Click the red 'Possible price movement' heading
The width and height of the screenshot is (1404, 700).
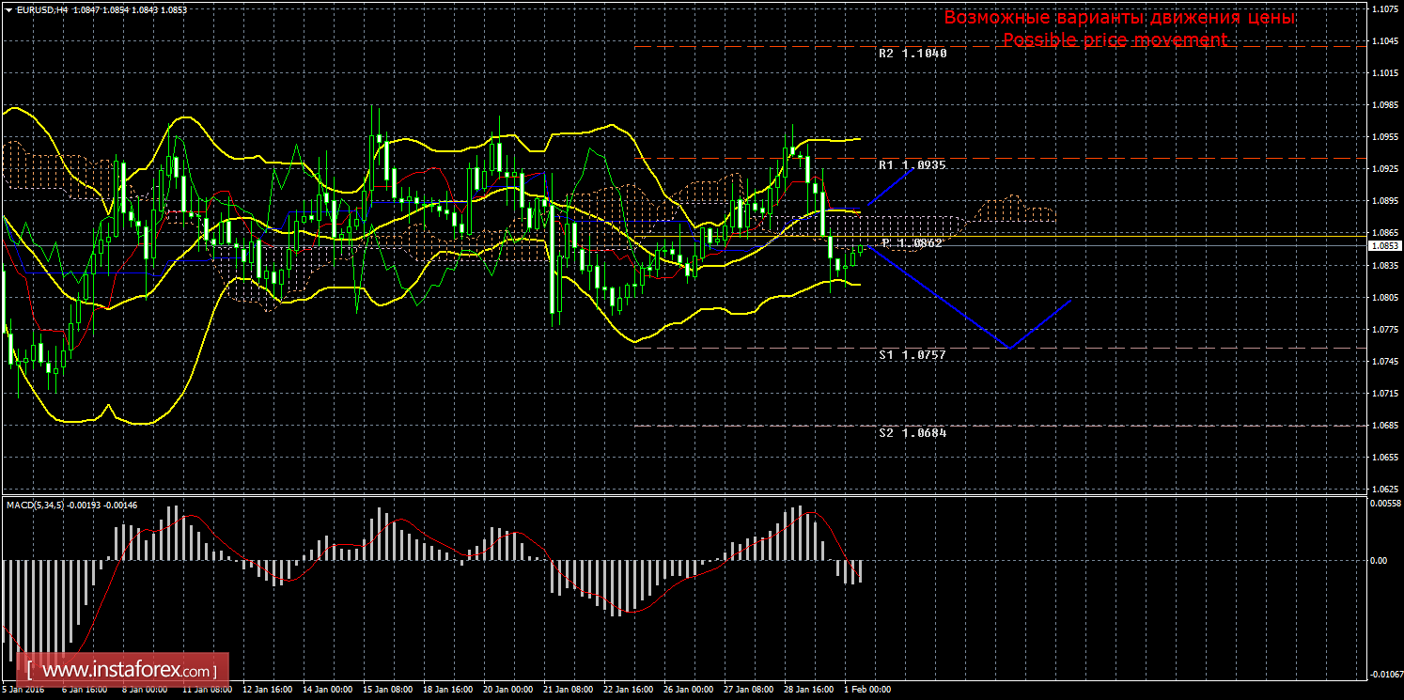coord(1115,39)
